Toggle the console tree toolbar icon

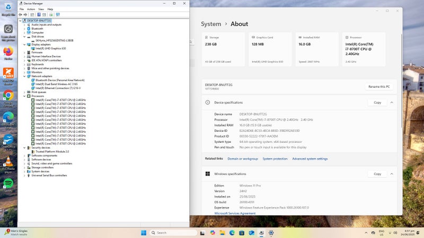tap(32, 15)
